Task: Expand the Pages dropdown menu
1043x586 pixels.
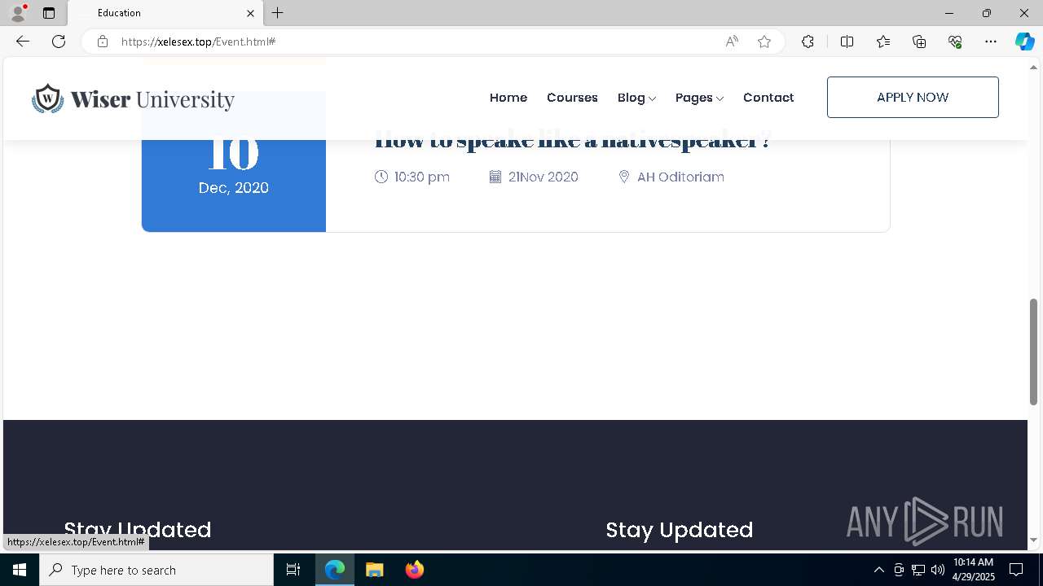Action: tap(699, 98)
